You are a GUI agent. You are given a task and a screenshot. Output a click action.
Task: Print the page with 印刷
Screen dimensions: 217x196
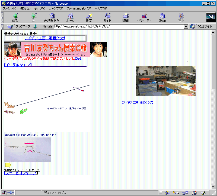[126, 18]
